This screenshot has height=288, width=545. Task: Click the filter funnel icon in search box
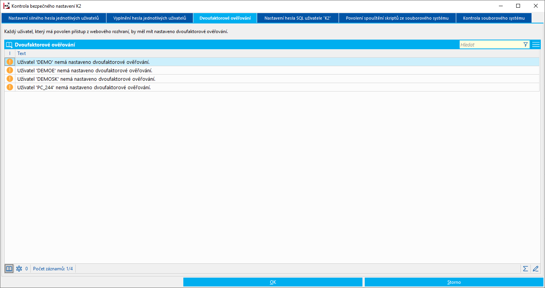pyautogui.click(x=525, y=45)
